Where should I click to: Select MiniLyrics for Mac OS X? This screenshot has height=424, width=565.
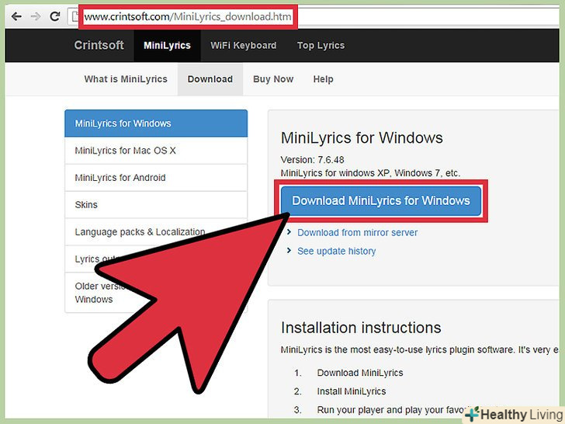point(156,151)
